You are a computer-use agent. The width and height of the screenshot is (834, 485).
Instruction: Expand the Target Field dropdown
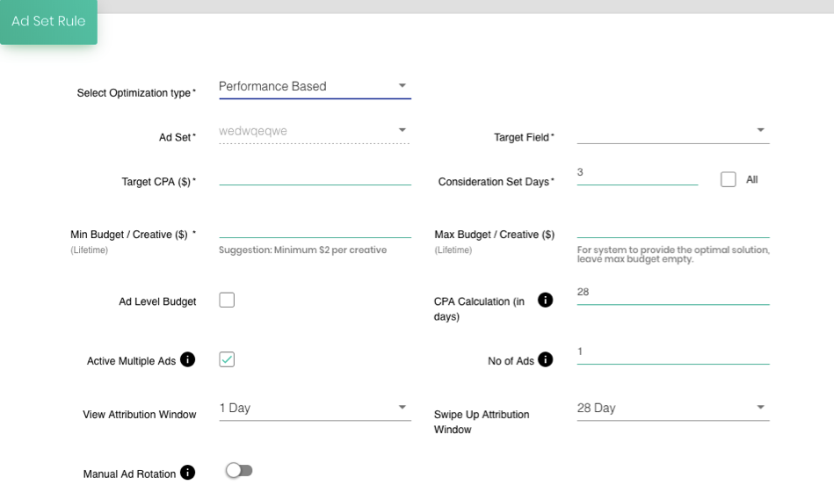click(x=673, y=132)
